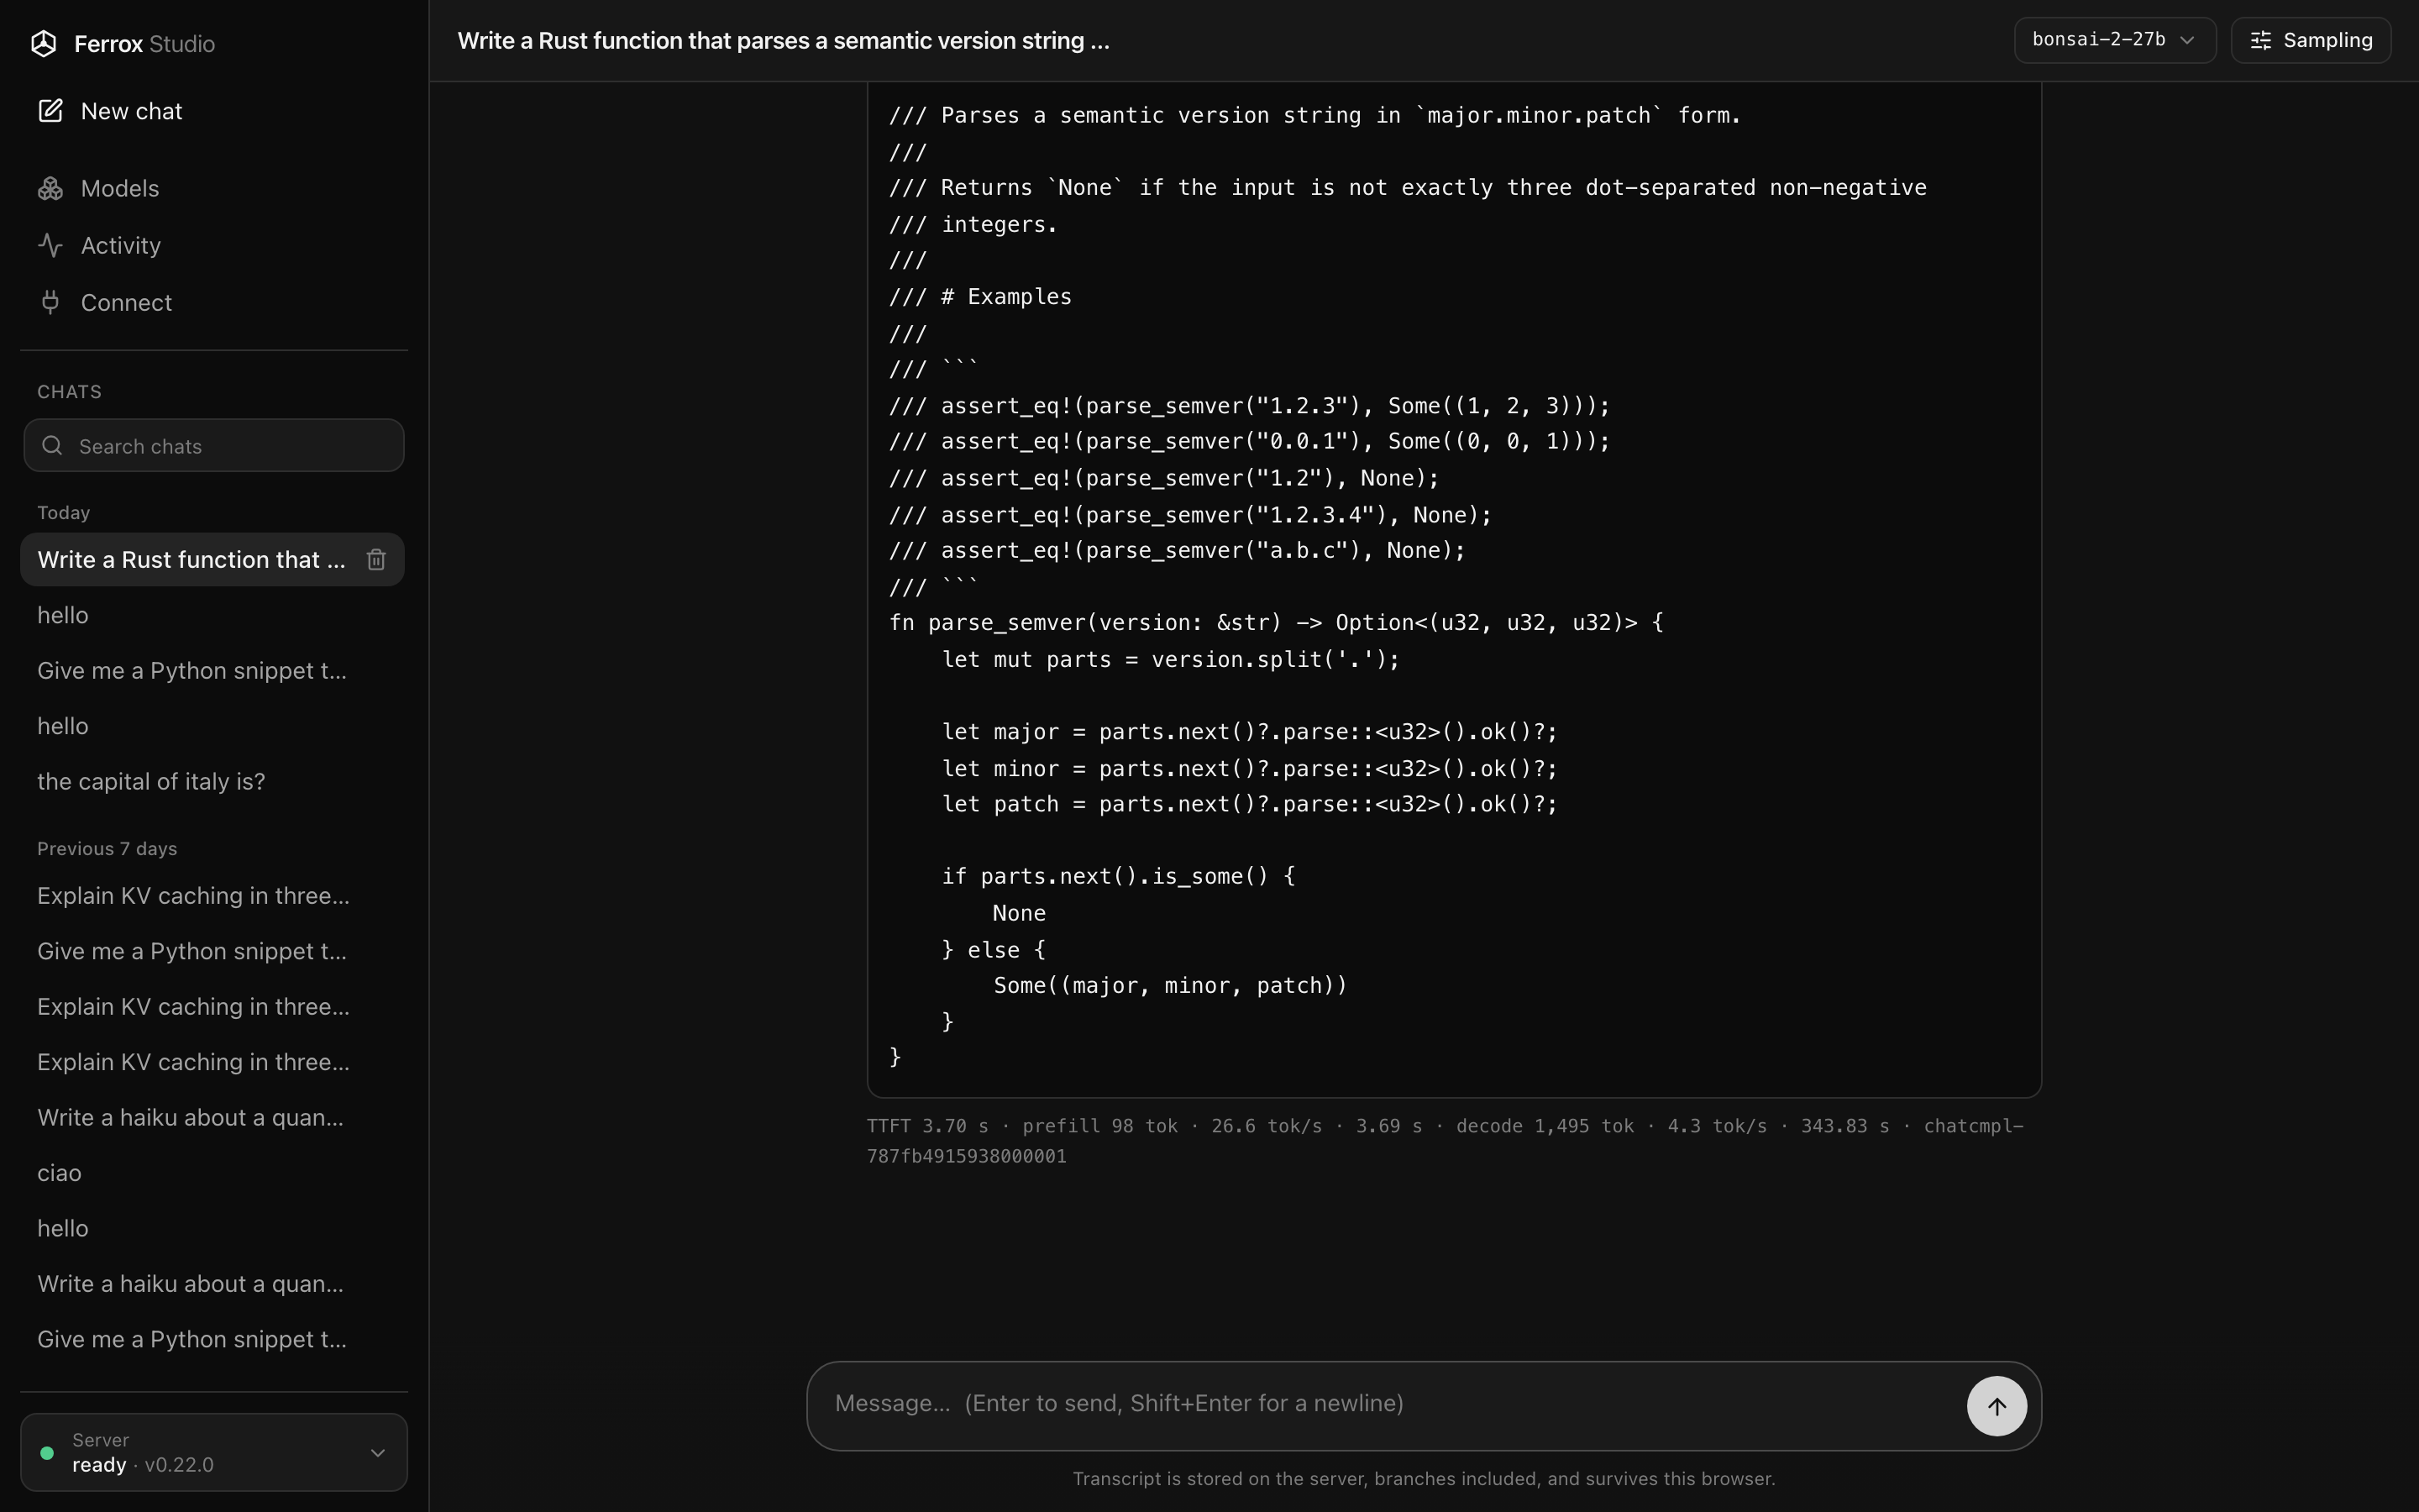Click the assert line with "a.b.c"
2419x1512 pixels.
coord(1178,551)
